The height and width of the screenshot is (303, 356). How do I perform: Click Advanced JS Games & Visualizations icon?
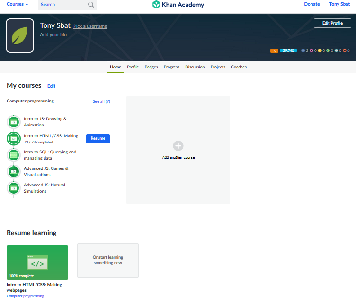[x=14, y=171]
